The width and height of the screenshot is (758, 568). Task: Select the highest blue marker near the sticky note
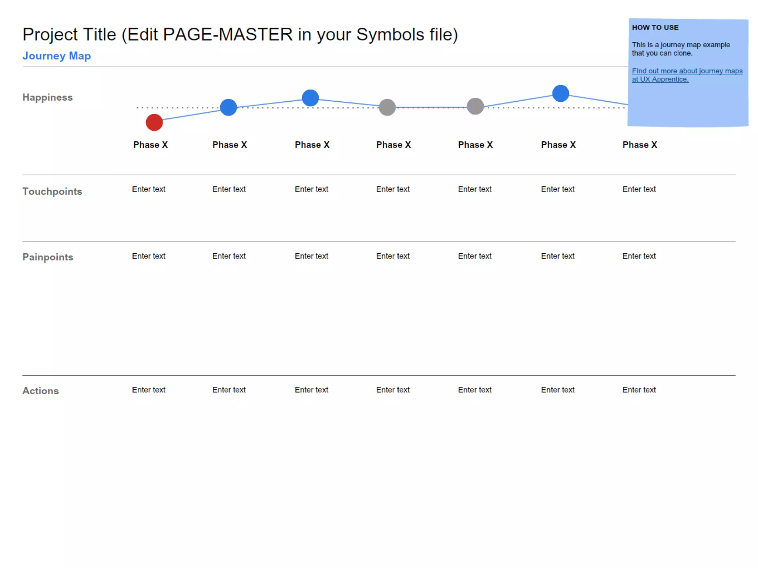[x=560, y=93]
